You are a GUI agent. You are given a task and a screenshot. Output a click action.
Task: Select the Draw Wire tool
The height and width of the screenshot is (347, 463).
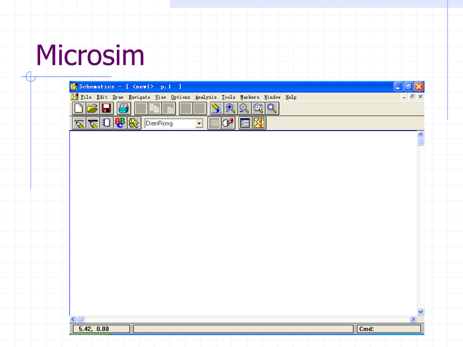[79, 123]
